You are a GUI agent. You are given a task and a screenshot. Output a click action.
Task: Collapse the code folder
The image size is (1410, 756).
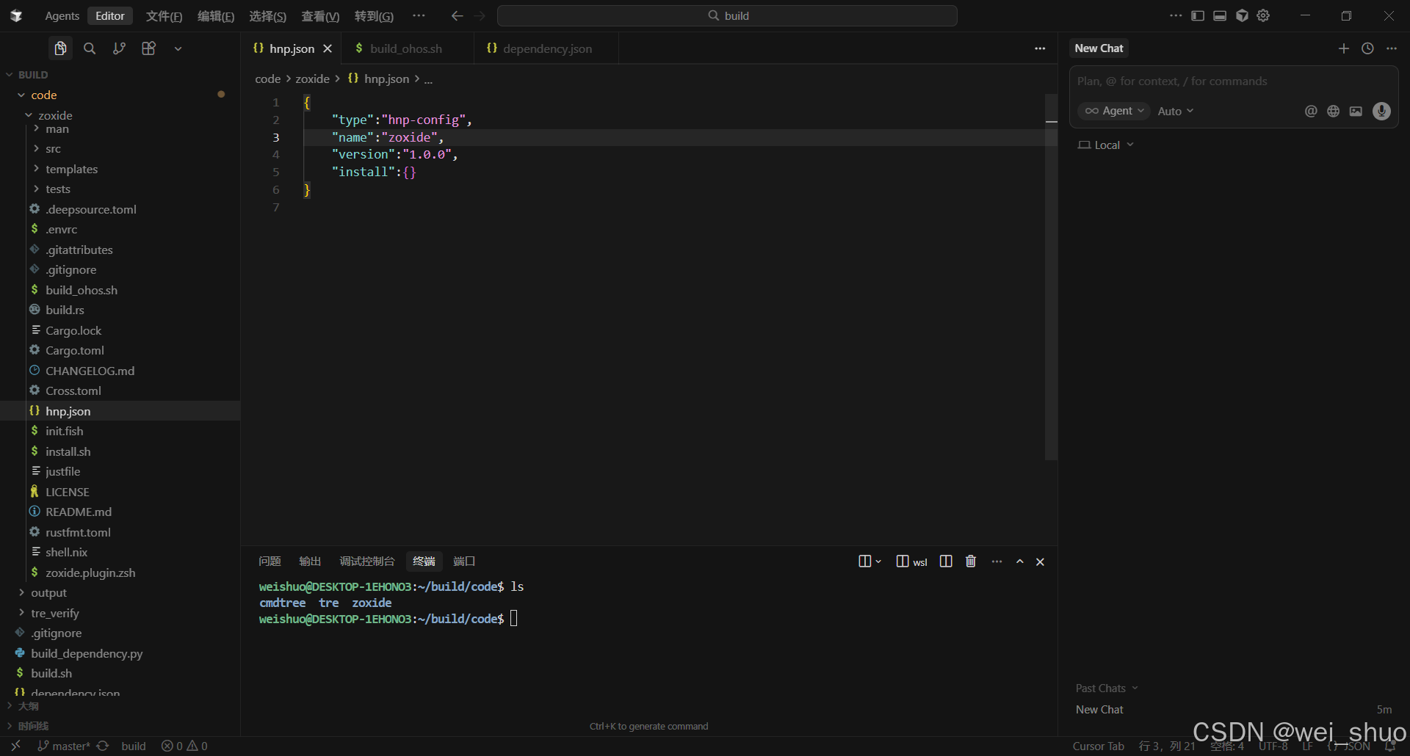pos(21,95)
